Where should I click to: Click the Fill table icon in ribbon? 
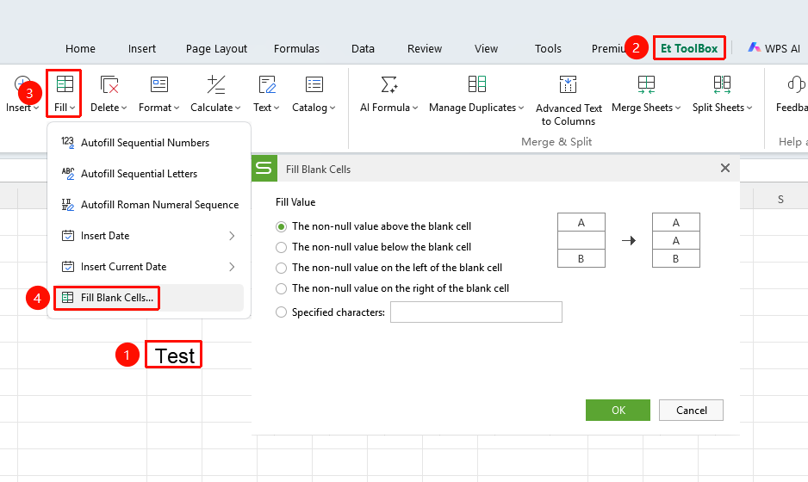pos(65,84)
